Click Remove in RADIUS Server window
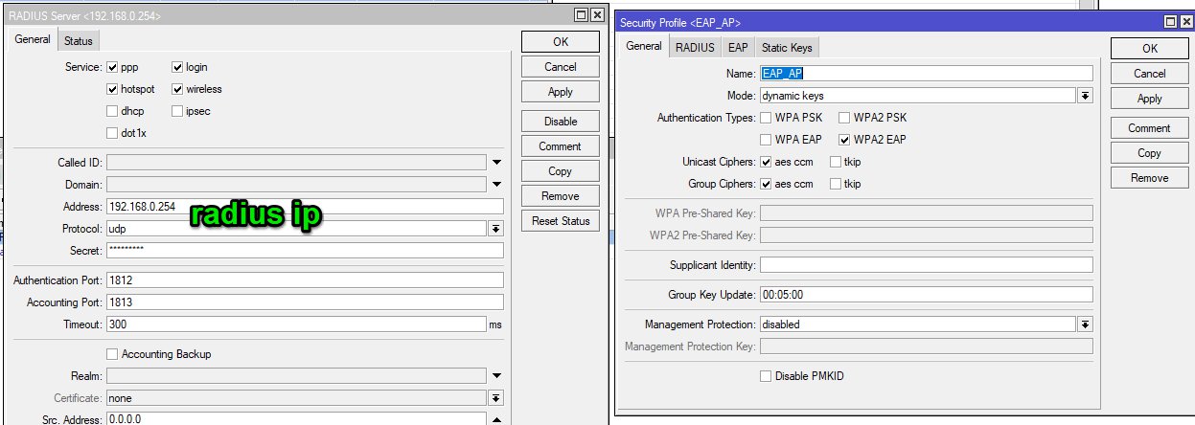The width and height of the screenshot is (1195, 425). 561,196
